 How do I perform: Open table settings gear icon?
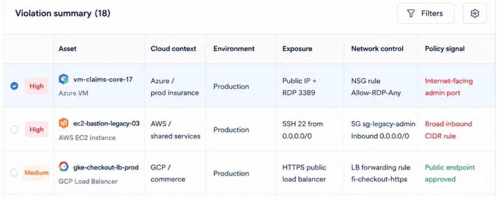pyautogui.click(x=474, y=14)
